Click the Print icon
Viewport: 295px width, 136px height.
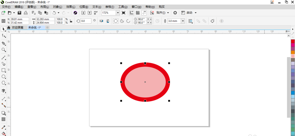[26, 13]
